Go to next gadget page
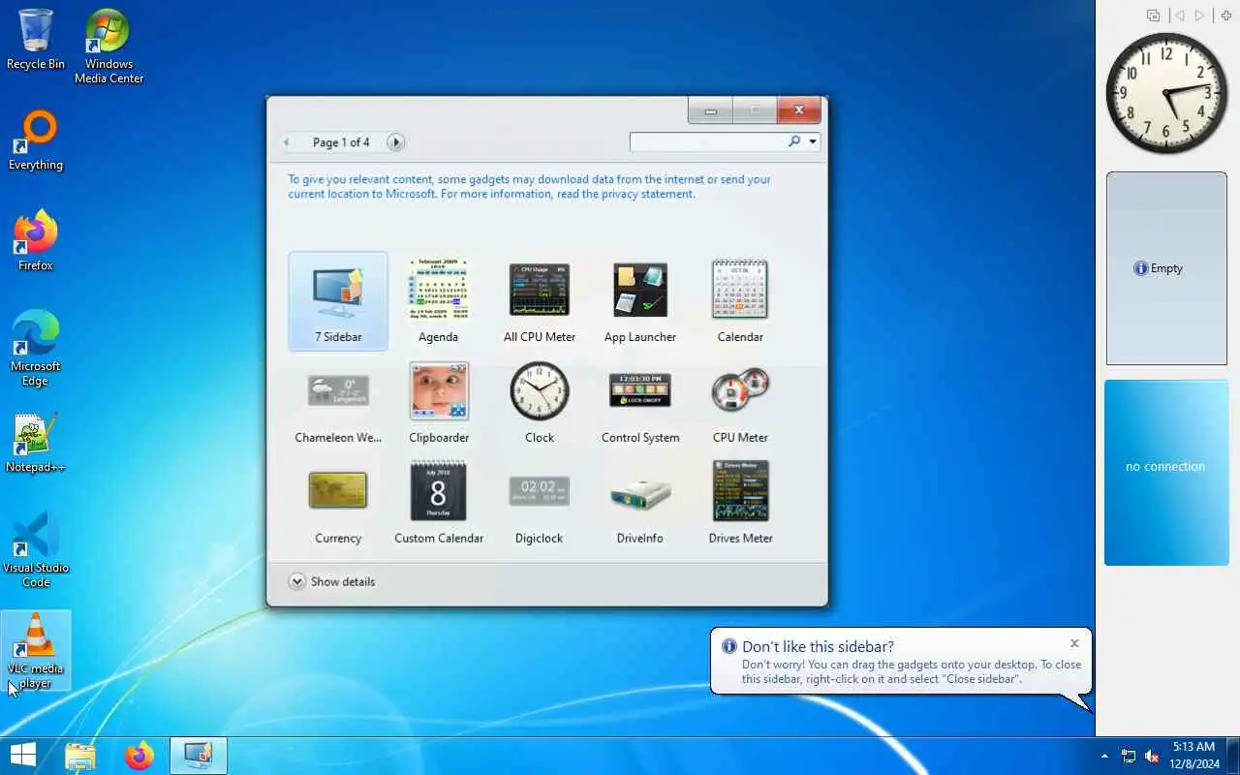This screenshot has width=1240, height=775. tap(395, 141)
